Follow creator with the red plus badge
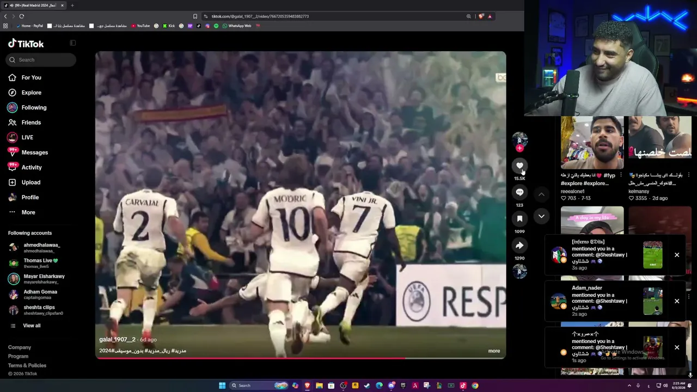Viewport: 697px width, 392px height. tap(519, 148)
